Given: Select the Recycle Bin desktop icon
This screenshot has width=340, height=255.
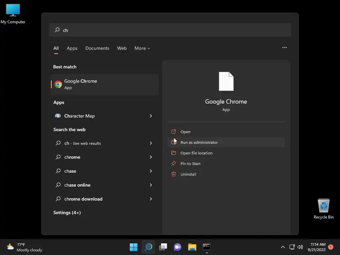Looking at the screenshot, I should 323,209.
